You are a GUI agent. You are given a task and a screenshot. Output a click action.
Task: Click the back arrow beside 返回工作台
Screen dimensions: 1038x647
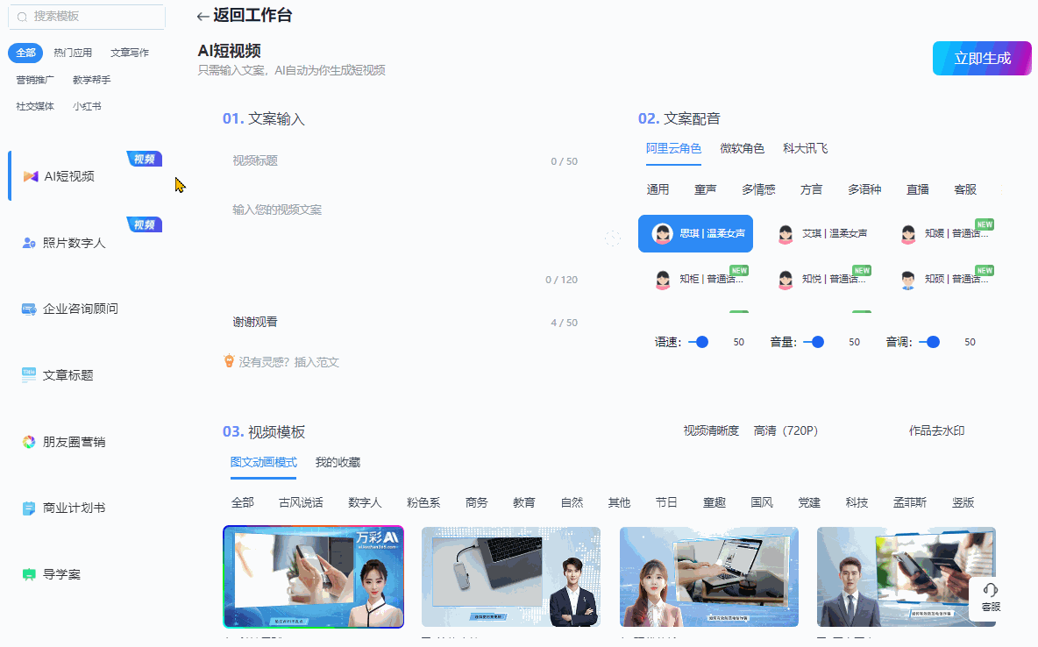pos(200,15)
